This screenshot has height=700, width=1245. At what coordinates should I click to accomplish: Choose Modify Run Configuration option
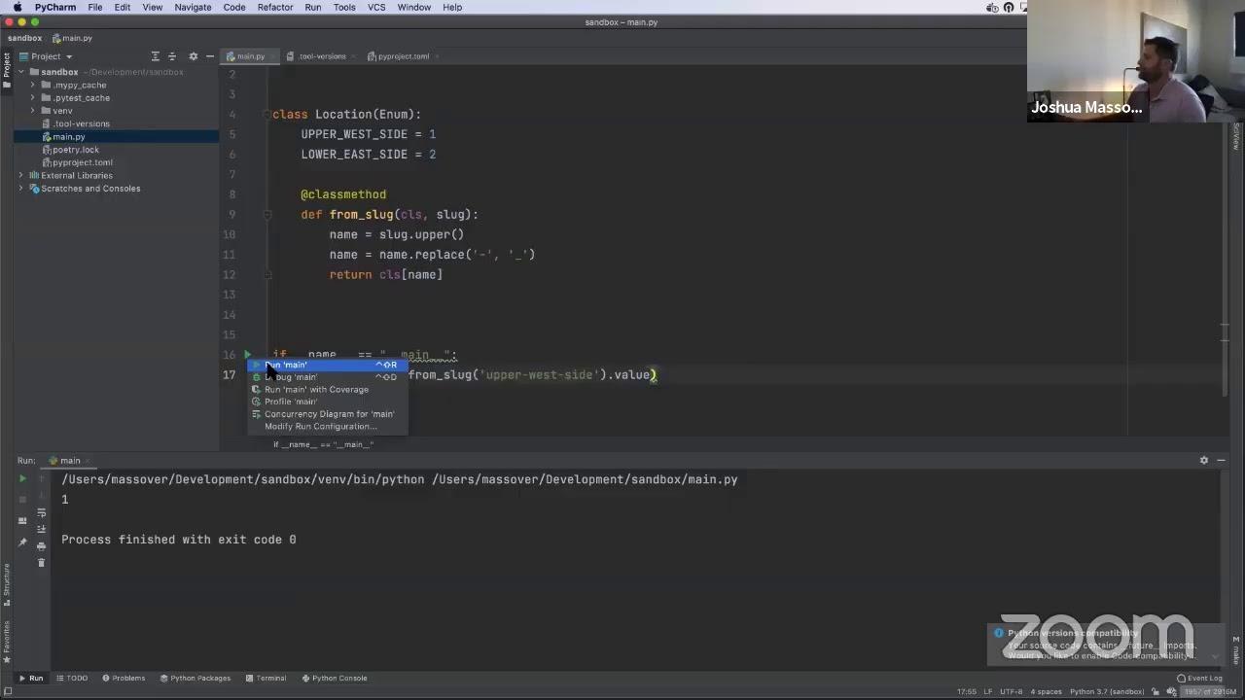point(326,427)
